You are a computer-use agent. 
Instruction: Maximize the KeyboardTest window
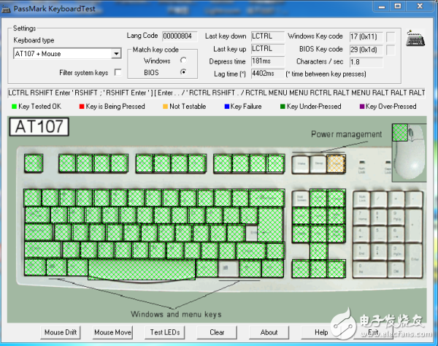[398, 6]
